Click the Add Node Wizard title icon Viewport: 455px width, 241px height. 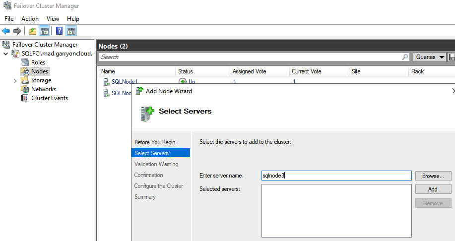(139, 91)
